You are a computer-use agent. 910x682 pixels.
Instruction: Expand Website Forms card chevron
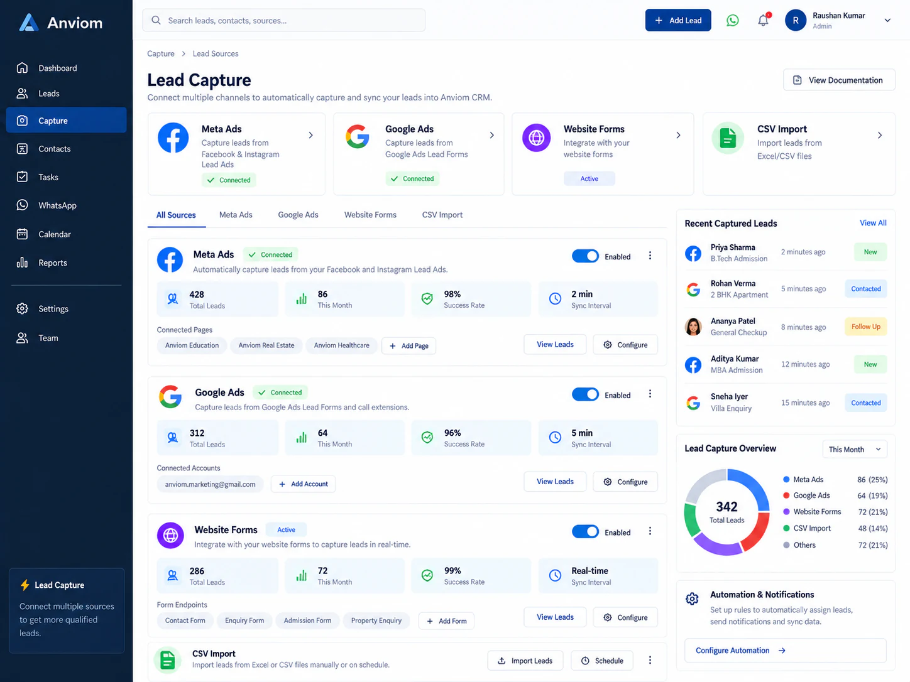click(x=678, y=135)
